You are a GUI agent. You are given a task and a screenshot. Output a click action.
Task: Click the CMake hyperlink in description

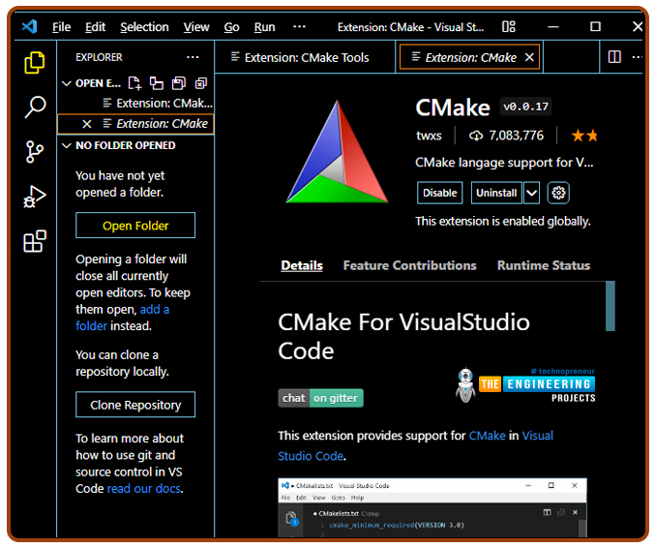pos(487,436)
